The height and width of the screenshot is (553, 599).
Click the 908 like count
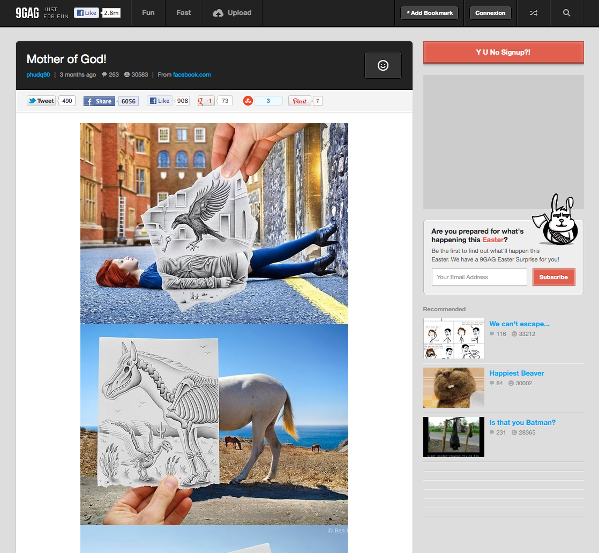183,101
